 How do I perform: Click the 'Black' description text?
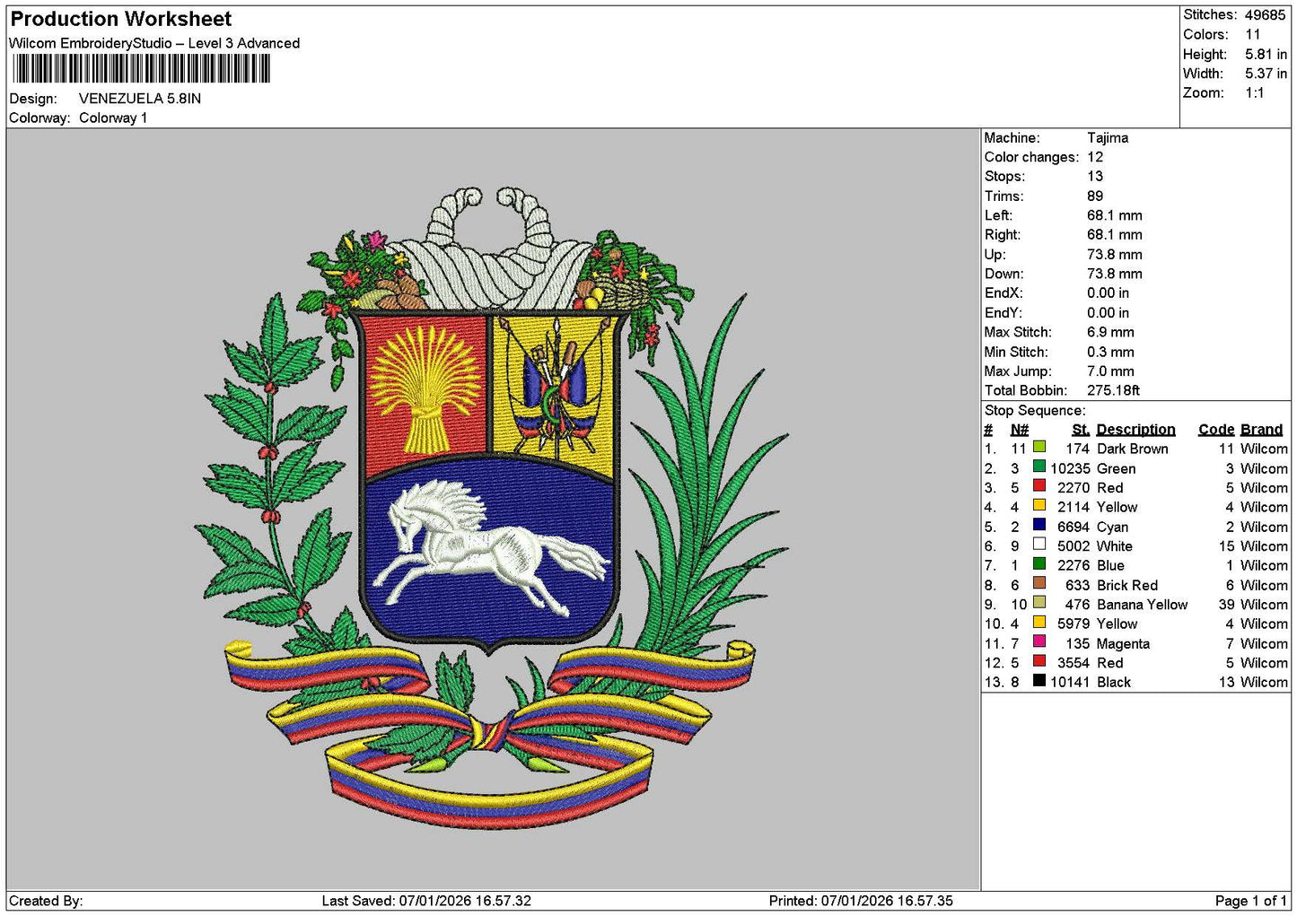point(1114,682)
